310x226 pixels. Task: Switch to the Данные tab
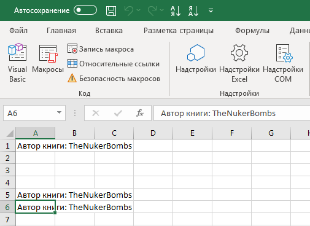(x=300, y=31)
